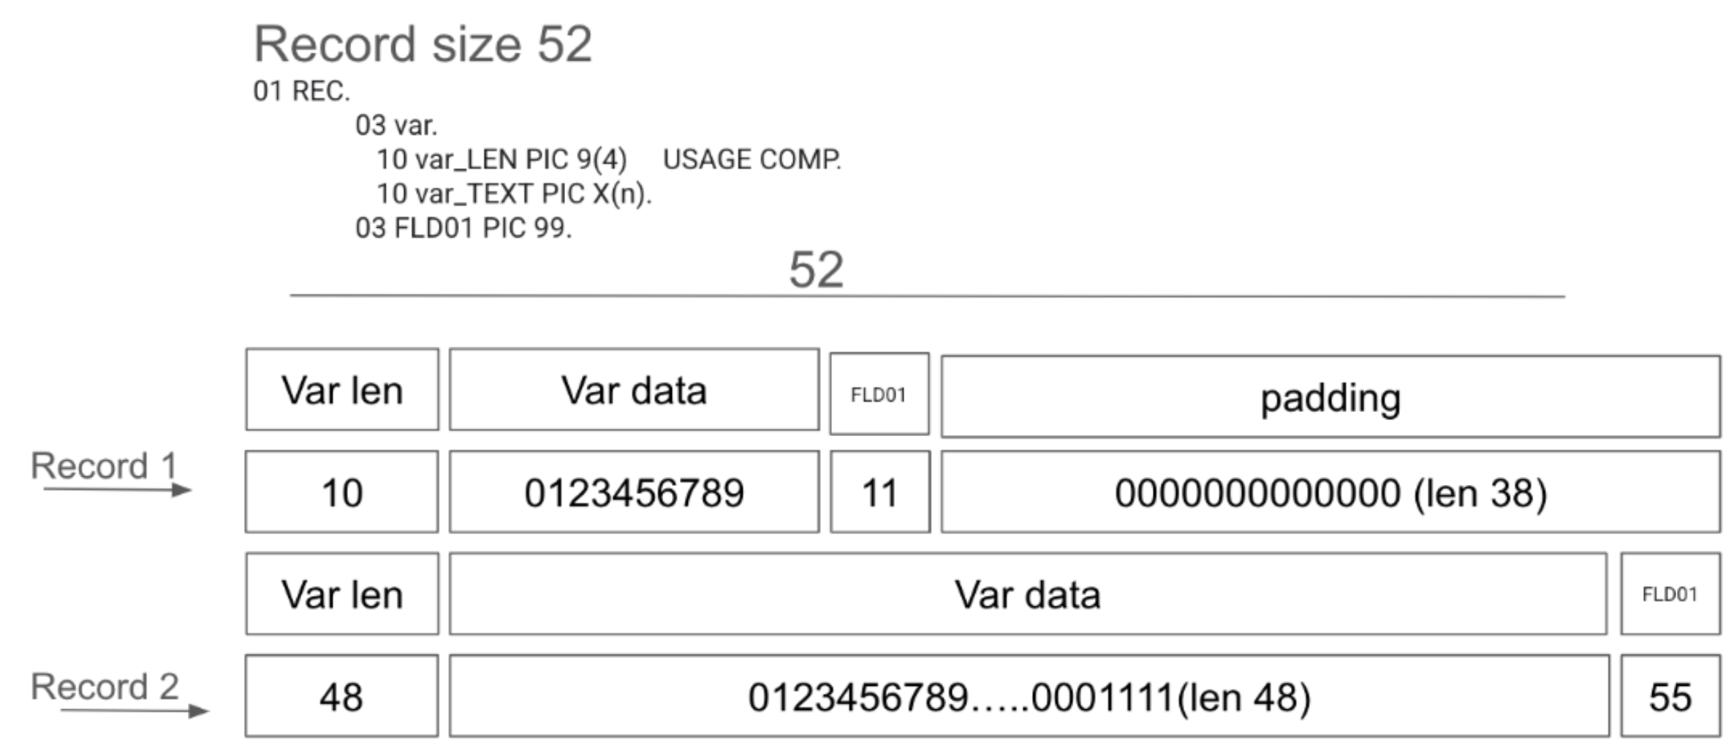Viewport: 1734px width, 748px height.
Task: Select the Record 2 length box showing 48
Action: [x=342, y=696]
